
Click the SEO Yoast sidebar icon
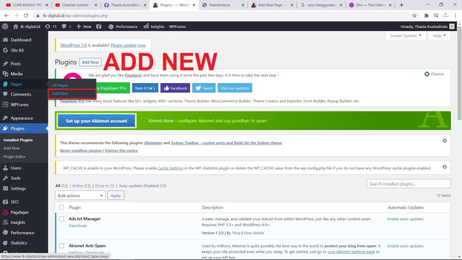5,202
